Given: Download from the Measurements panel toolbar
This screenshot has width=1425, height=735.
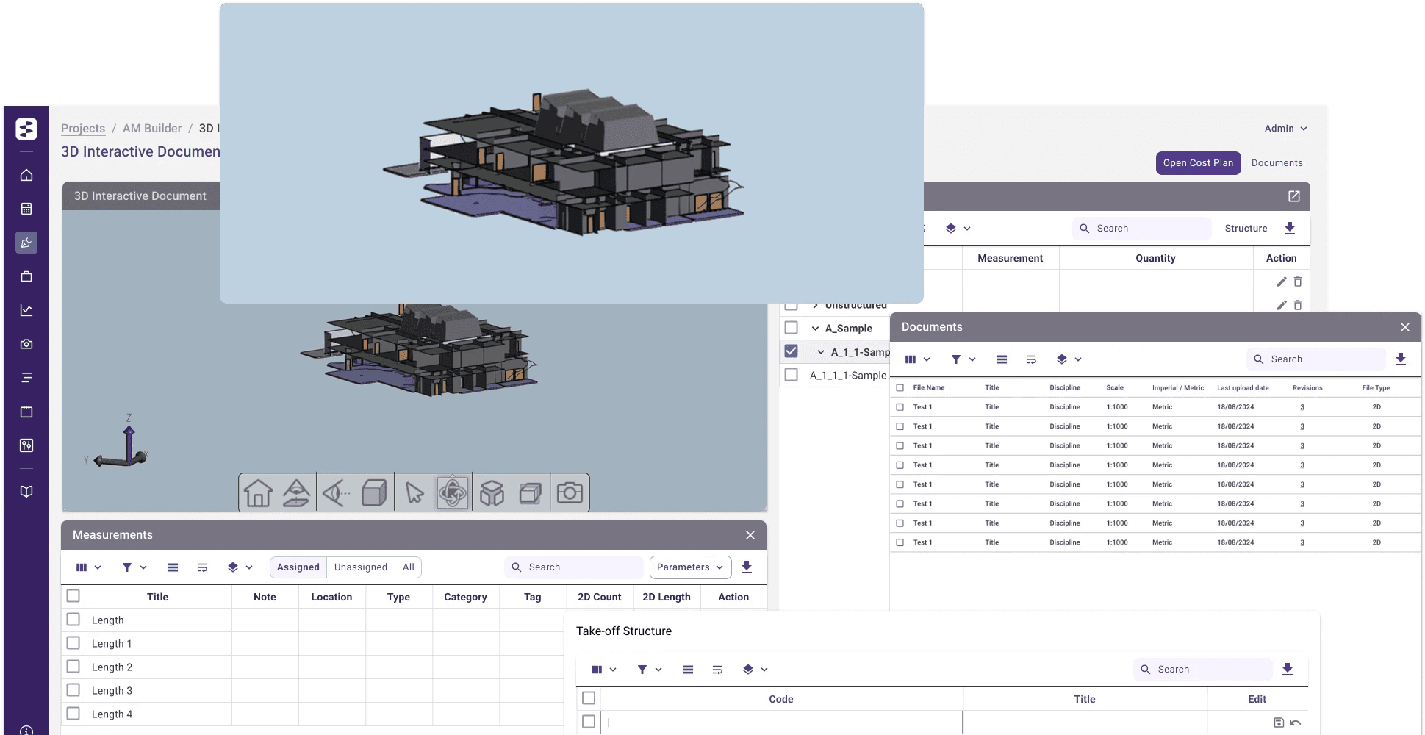Looking at the screenshot, I should click(x=747, y=567).
